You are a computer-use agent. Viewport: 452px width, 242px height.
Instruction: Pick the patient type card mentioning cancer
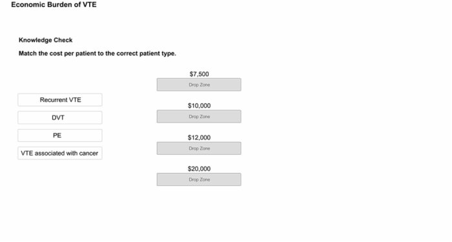60,154
